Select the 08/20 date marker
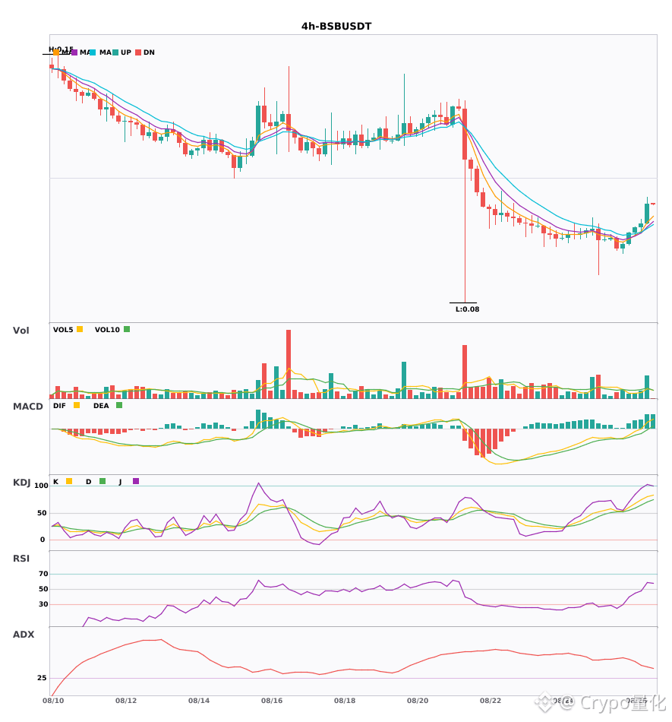 (x=418, y=701)
